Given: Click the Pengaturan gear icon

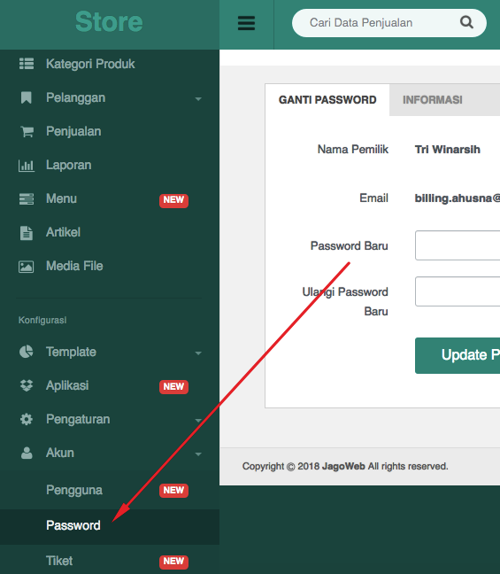Looking at the screenshot, I should click(27, 419).
